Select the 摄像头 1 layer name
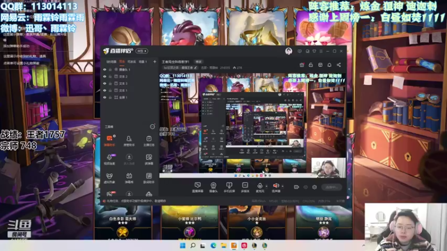447x251 pixels. (x=125, y=69)
